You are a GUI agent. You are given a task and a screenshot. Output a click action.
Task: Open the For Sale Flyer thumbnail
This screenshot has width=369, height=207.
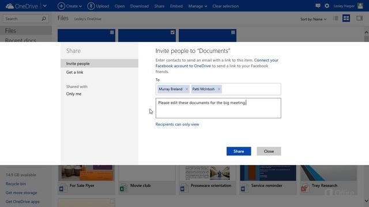86,173
